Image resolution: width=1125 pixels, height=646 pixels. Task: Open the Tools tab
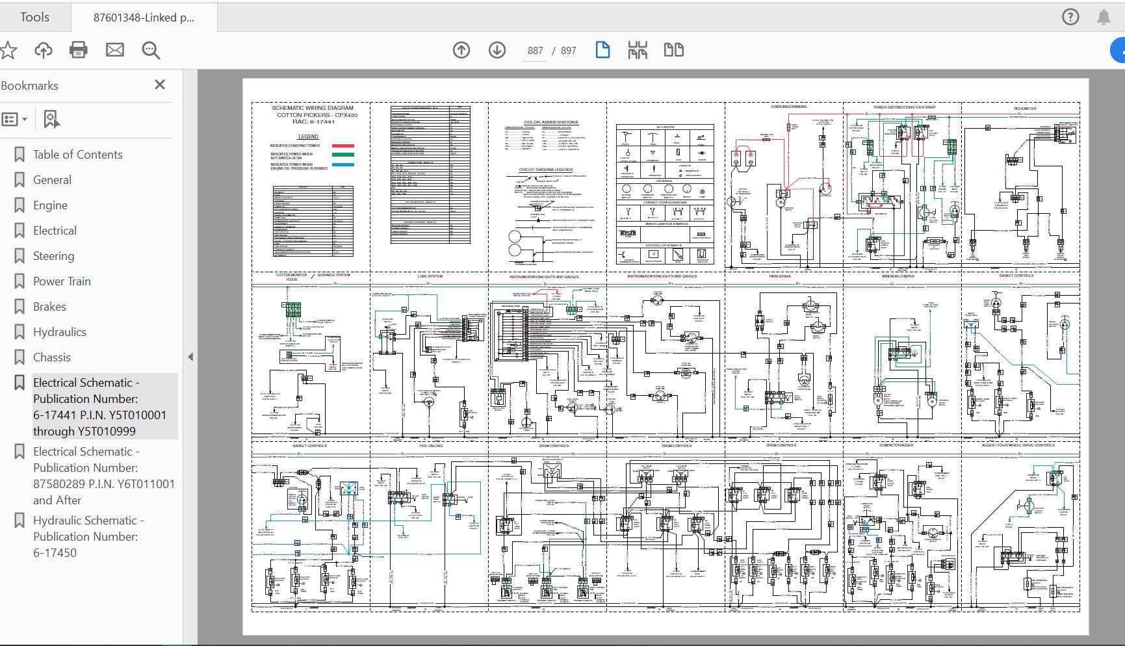(34, 18)
